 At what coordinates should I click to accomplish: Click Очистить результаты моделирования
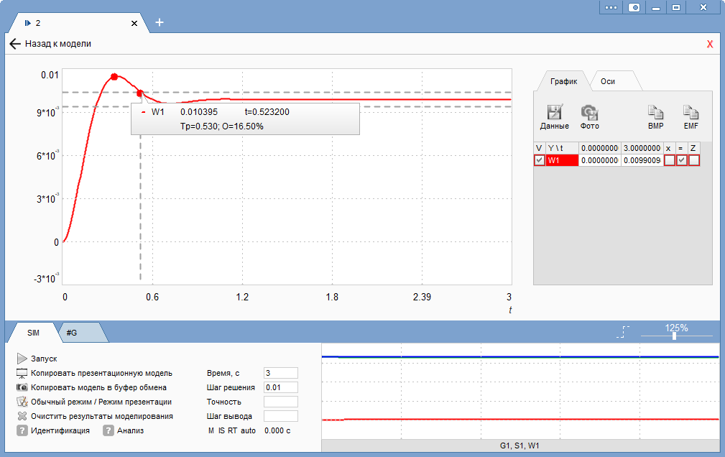[95, 416]
